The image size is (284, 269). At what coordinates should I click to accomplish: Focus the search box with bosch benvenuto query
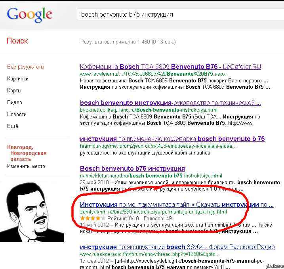(180, 15)
